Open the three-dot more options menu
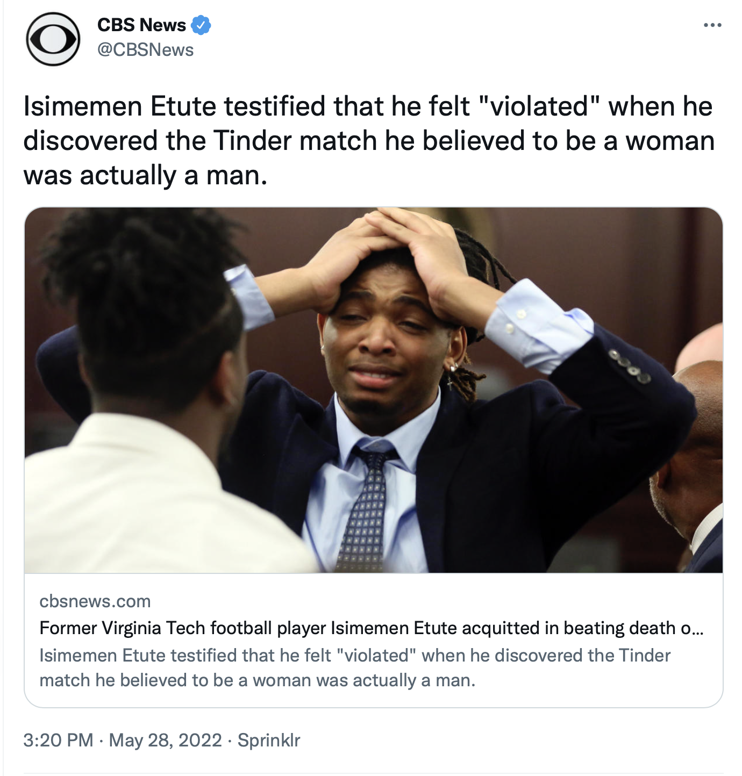Image resolution: width=742 pixels, height=776 pixels. tap(712, 25)
